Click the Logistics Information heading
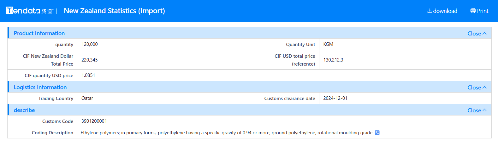The width and height of the screenshot is (498, 145). (40, 87)
